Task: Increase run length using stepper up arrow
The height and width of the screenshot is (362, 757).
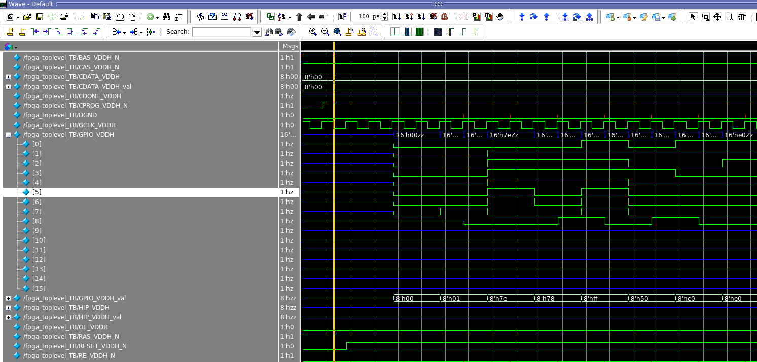Action: (x=385, y=14)
